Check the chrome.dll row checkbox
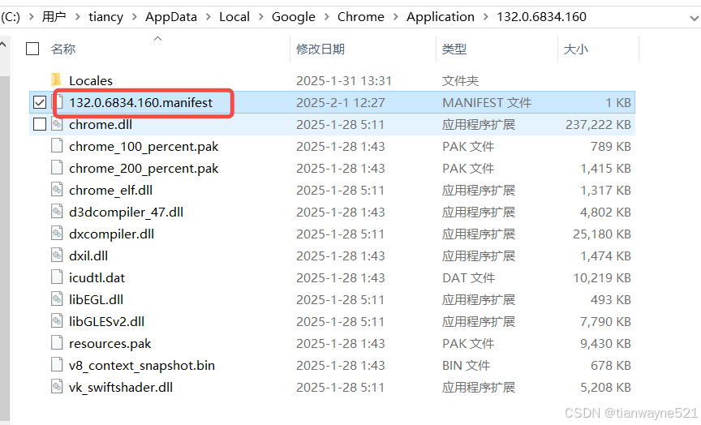The width and height of the screenshot is (701, 425). (x=40, y=124)
